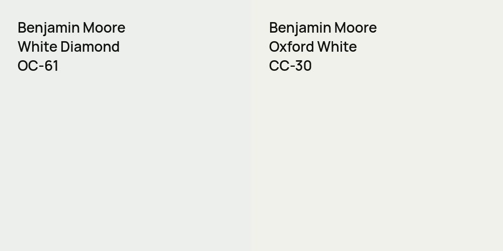The height and width of the screenshot is (251, 503).
Task: Click 'Benjamin' in the left swatch heading
Action: (49, 28)
